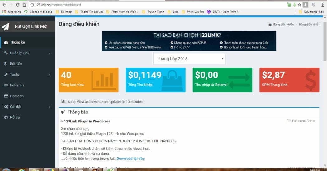Click the Hỗ trợ lifebuoy icon
This screenshot has width=327, height=171.
6,118
